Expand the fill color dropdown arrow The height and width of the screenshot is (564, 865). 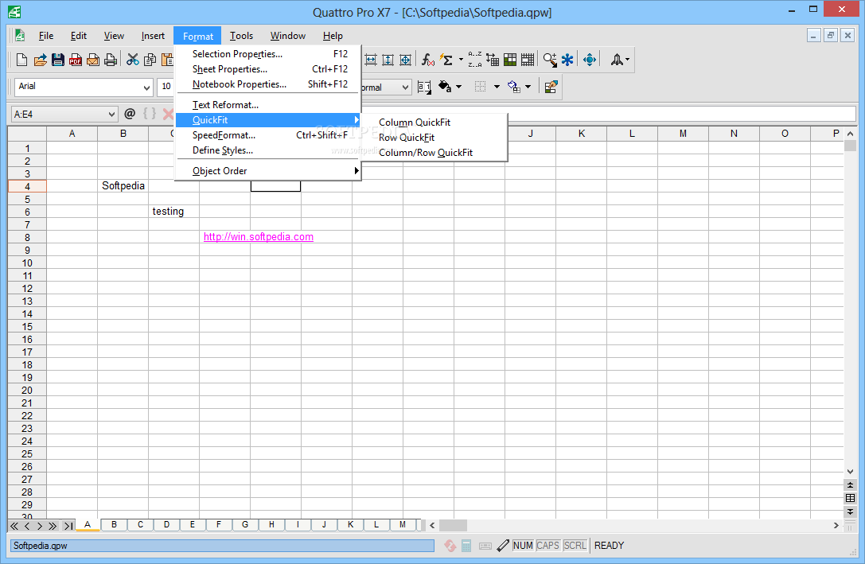pyautogui.click(x=458, y=87)
